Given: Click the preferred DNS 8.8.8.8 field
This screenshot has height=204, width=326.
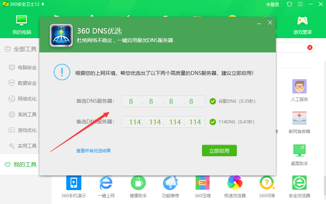Looking at the screenshot, I should [163, 101].
